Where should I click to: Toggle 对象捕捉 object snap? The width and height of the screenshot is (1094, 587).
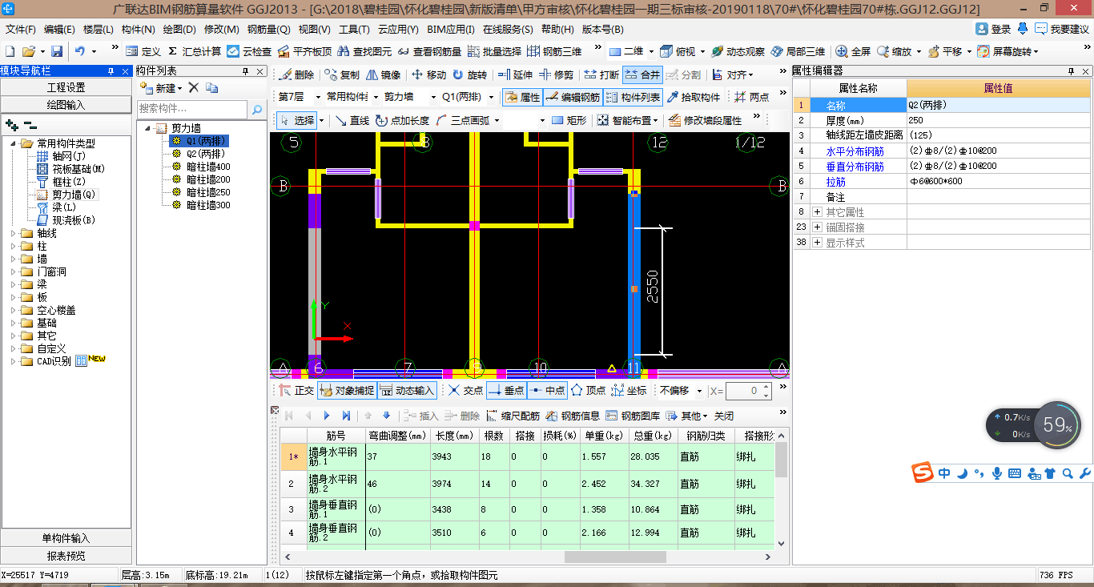tap(347, 391)
